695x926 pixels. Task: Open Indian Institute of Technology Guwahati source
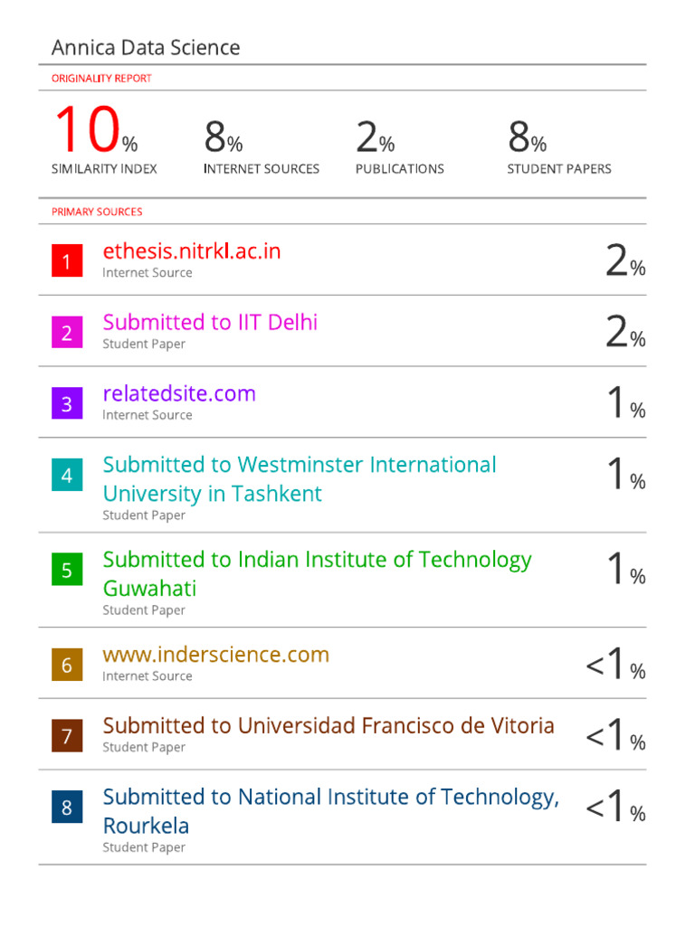[317, 573]
